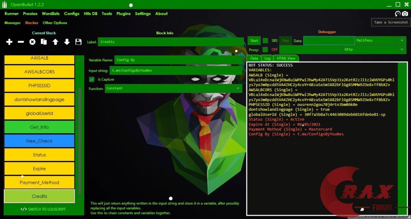411x219 pixels.
Task: Select the Payment_Method block
Action: 39,182
